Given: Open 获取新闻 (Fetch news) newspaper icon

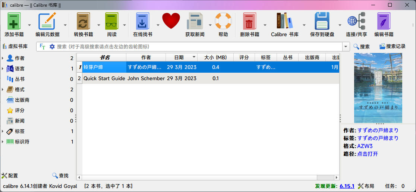Looking at the screenshot, I should (195, 21).
